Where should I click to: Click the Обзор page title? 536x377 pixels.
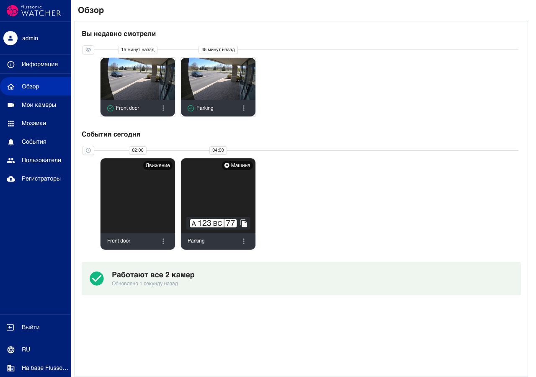click(x=91, y=10)
